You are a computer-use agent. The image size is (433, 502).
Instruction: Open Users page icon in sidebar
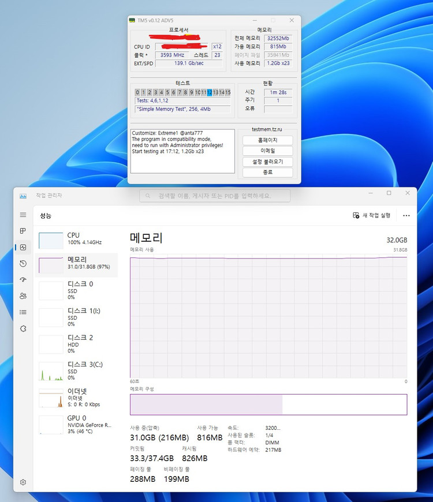coord(23,296)
